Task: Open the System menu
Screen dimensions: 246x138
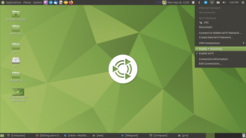Action: click(38, 2)
